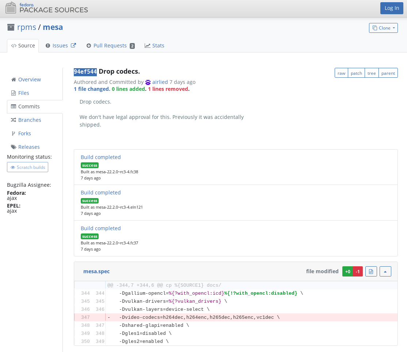Click airlied's avatar icon
407x352 pixels.
coord(148,82)
